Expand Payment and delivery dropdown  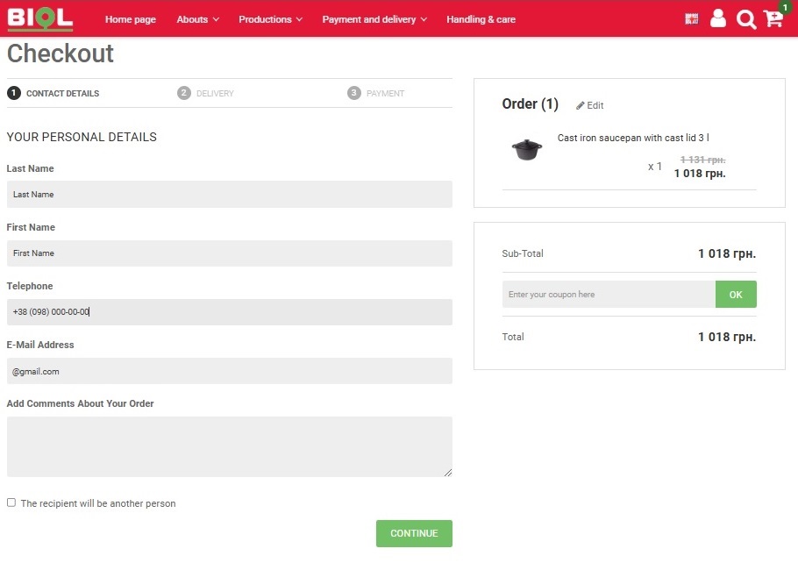(374, 19)
